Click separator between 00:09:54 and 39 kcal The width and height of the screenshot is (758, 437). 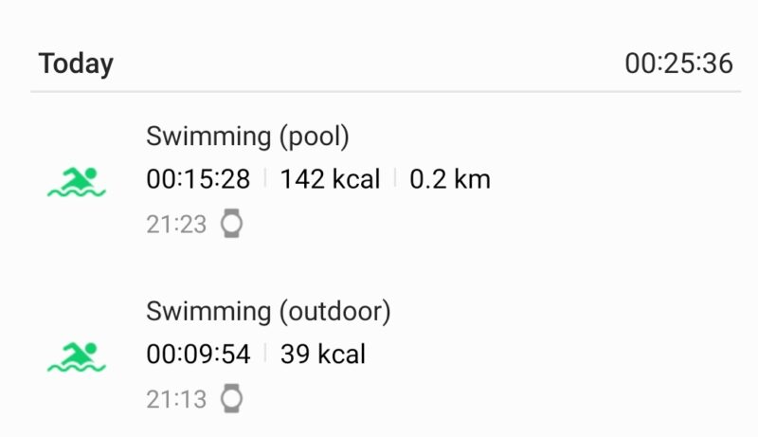click(x=265, y=355)
